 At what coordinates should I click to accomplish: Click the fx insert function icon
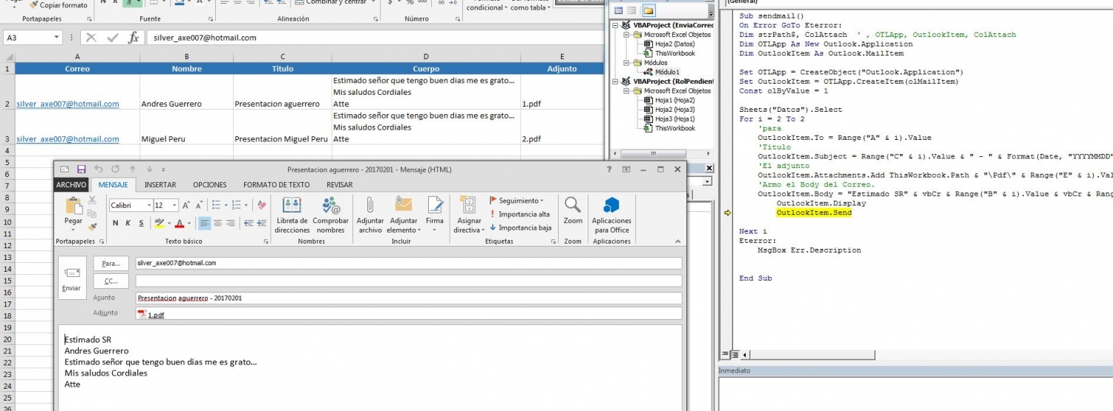(133, 37)
